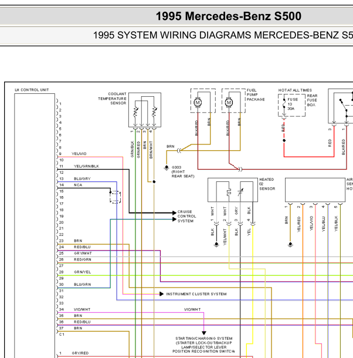Screen dimensions: 353x358
Task: Click the "BRN" label at pin 23
Action: pos(78,241)
